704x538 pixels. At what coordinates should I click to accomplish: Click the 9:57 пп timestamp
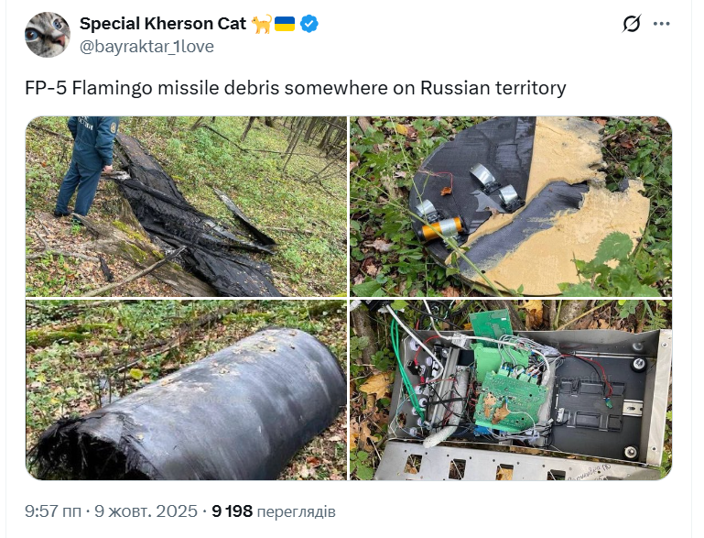click(53, 511)
